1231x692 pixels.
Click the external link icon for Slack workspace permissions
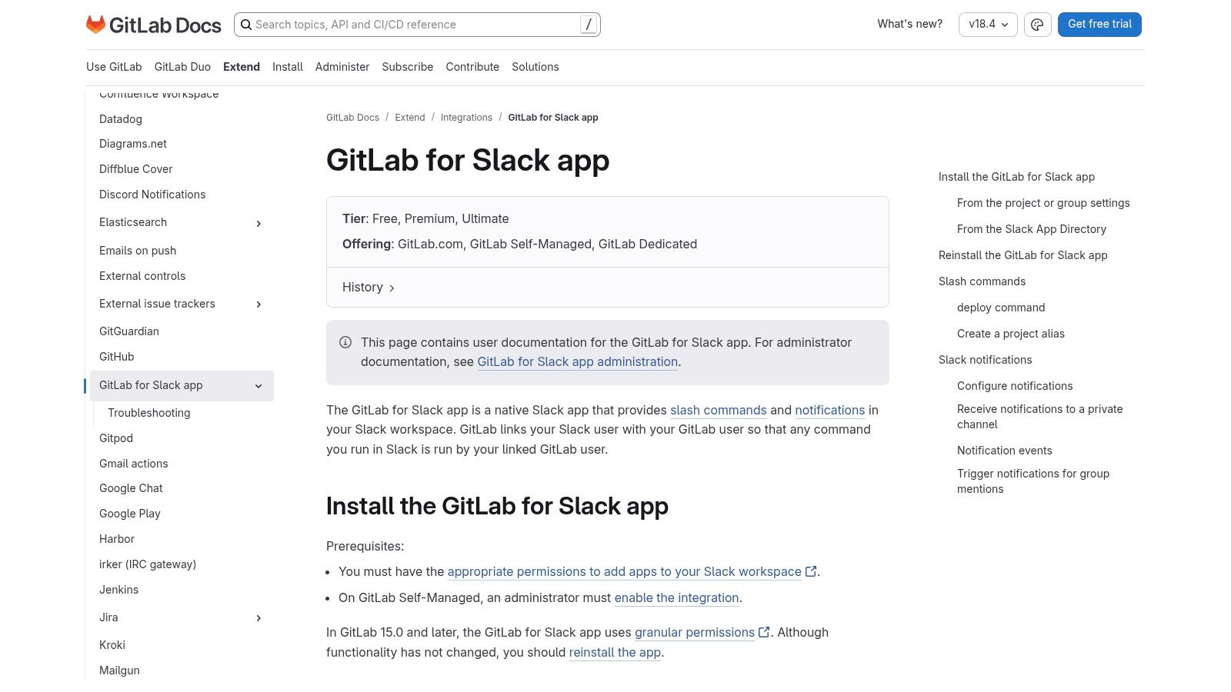(x=810, y=571)
